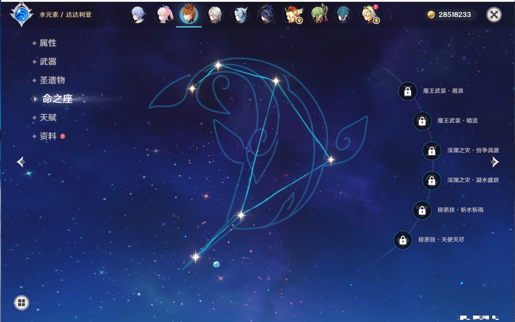This screenshot has height=322, width=515.
Task: Pick the blonde avatar with red alert badge
Action: (x=369, y=15)
